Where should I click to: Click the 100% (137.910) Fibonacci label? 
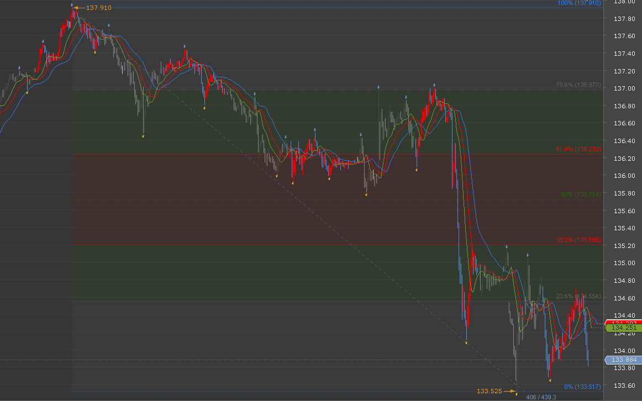(x=578, y=3)
